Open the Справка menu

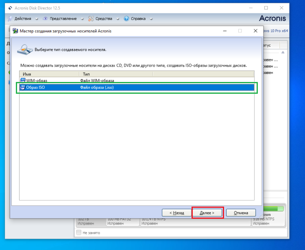138,19
